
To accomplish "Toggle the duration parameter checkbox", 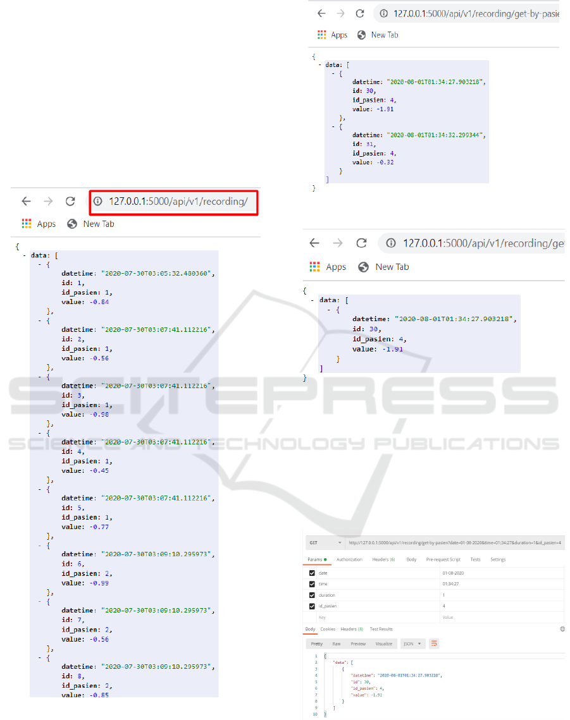I will [x=312, y=595].
